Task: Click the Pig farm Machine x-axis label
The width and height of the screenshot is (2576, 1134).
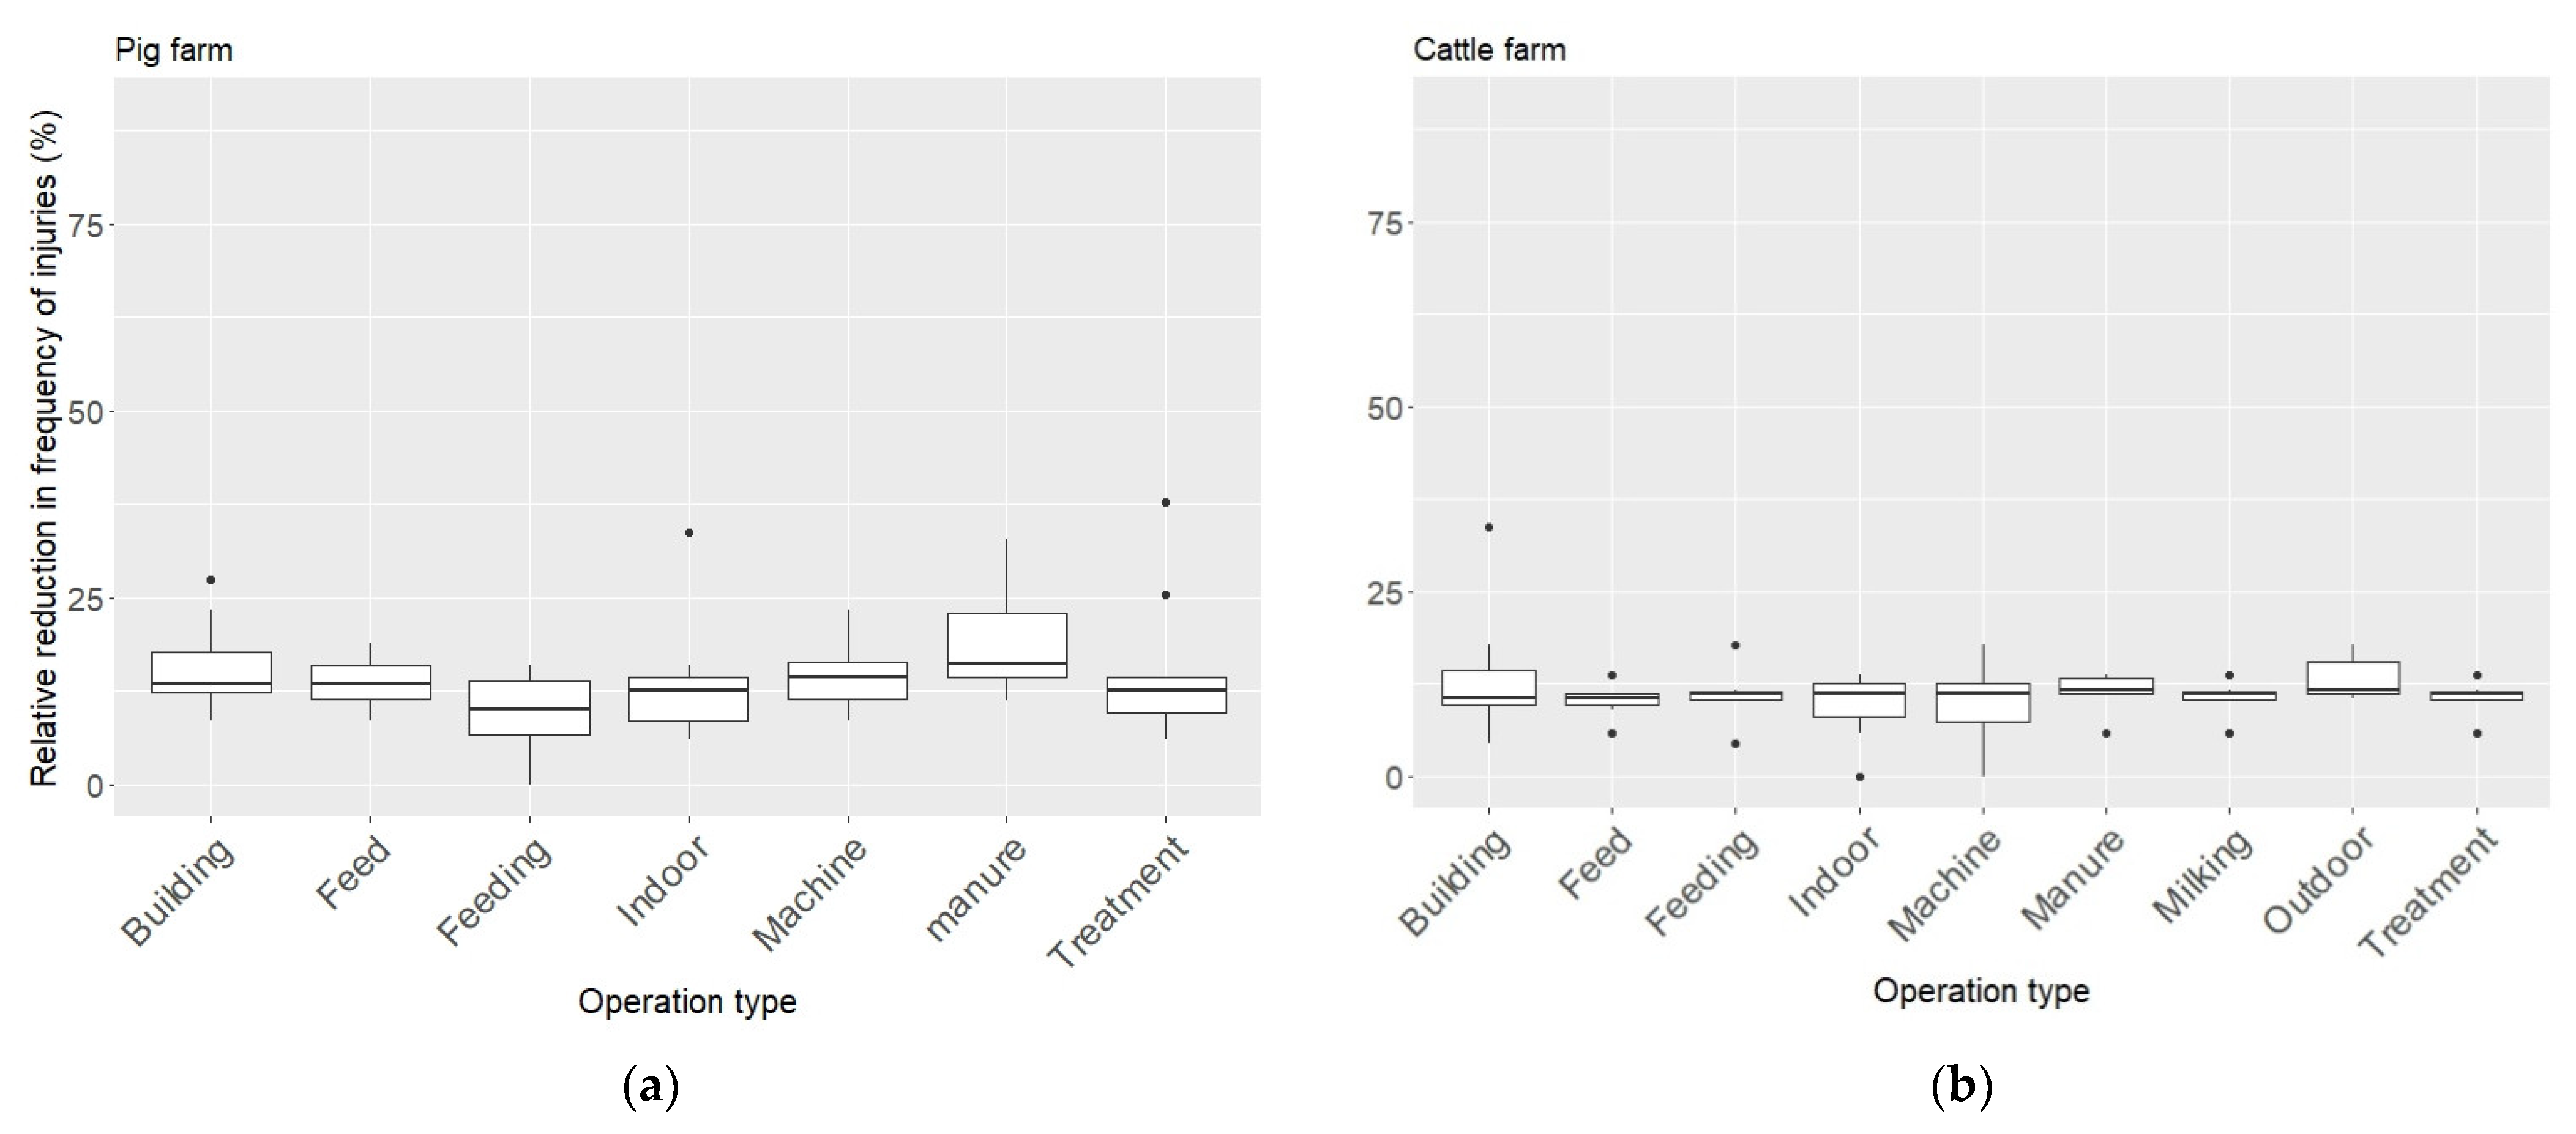Action: click(810, 893)
